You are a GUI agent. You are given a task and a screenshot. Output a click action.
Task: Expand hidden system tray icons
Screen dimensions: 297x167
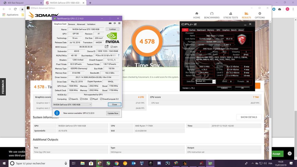tap(252, 163)
